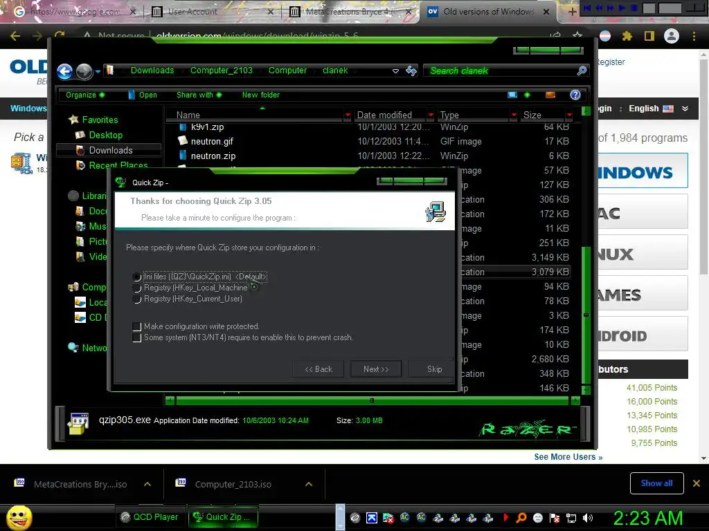Click << Back in Quick Zip setup

(x=318, y=369)
